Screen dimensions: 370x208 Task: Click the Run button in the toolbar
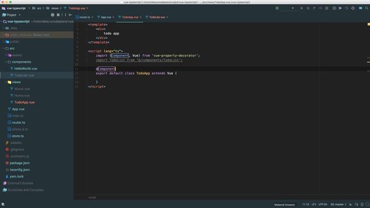(302, 8)
